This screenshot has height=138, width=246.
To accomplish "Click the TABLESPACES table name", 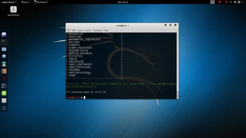I will [76, 62].
